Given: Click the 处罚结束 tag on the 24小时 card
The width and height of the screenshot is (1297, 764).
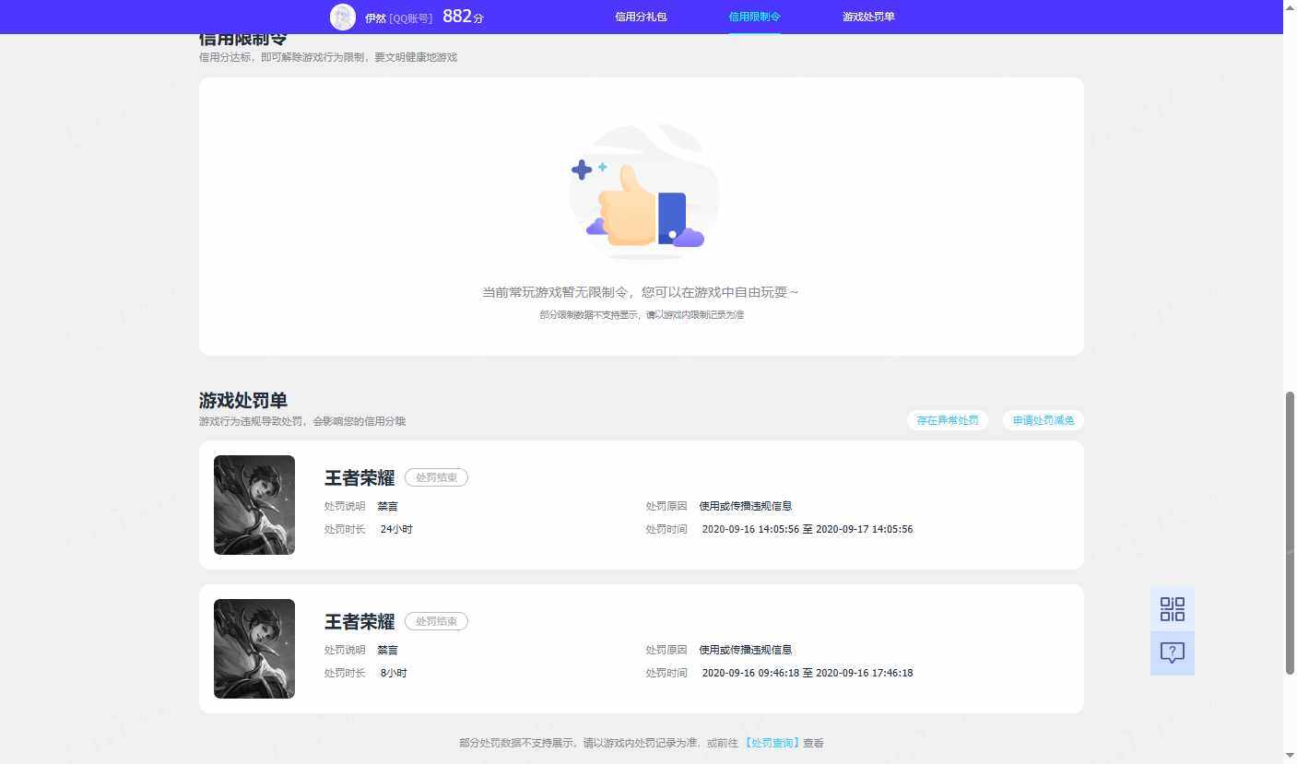Looking at the screenshot, I should pyautogui.click(x=436, y=477).
